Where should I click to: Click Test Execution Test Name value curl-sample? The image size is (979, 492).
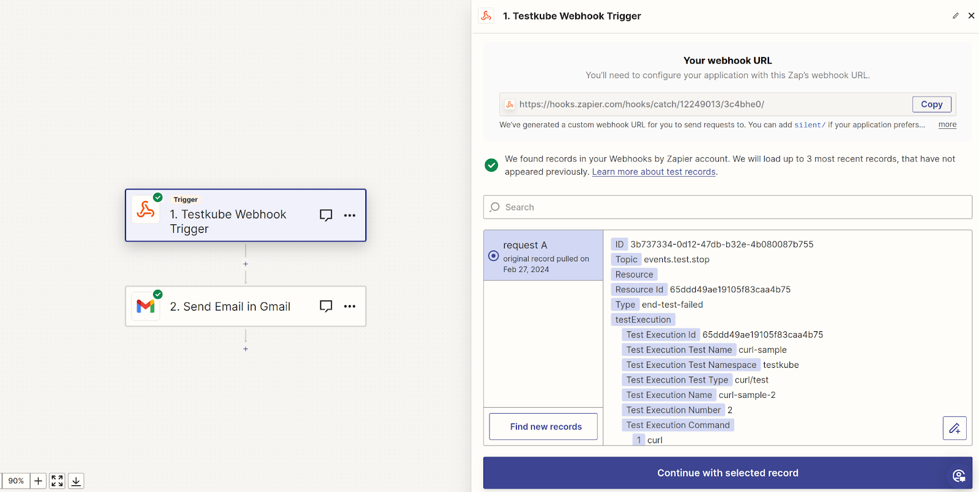762,350
